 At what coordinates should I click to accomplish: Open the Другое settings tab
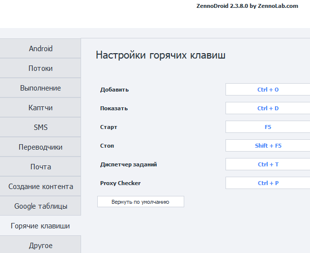coord(40,245)
